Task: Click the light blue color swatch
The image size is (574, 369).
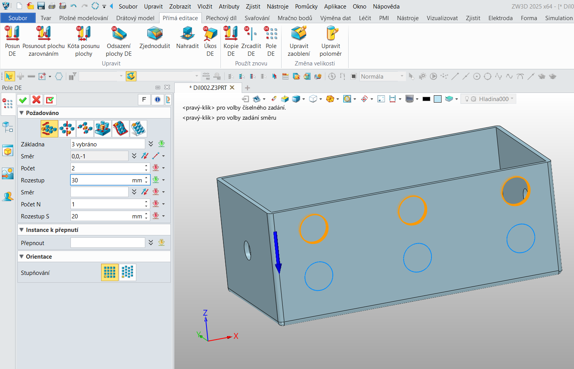Action: point(438,99)
